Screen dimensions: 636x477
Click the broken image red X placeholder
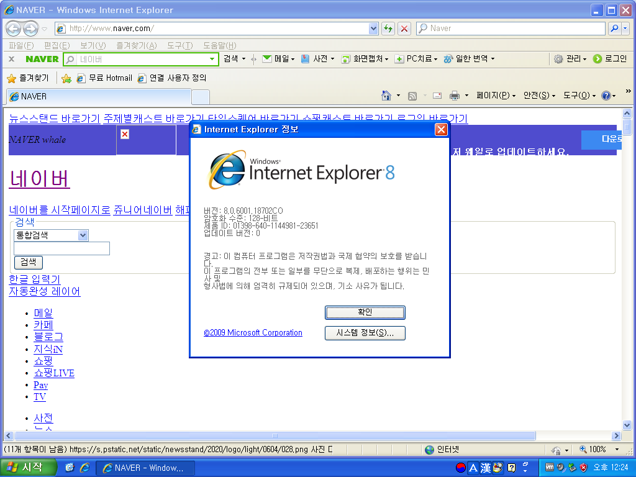click(125, 134)
